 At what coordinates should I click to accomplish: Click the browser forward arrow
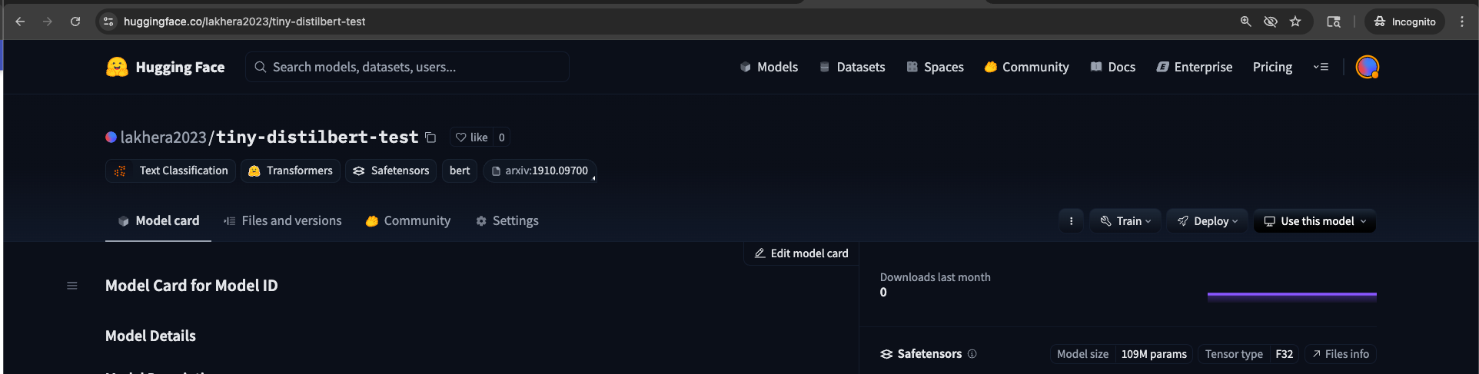coord(48,22)
